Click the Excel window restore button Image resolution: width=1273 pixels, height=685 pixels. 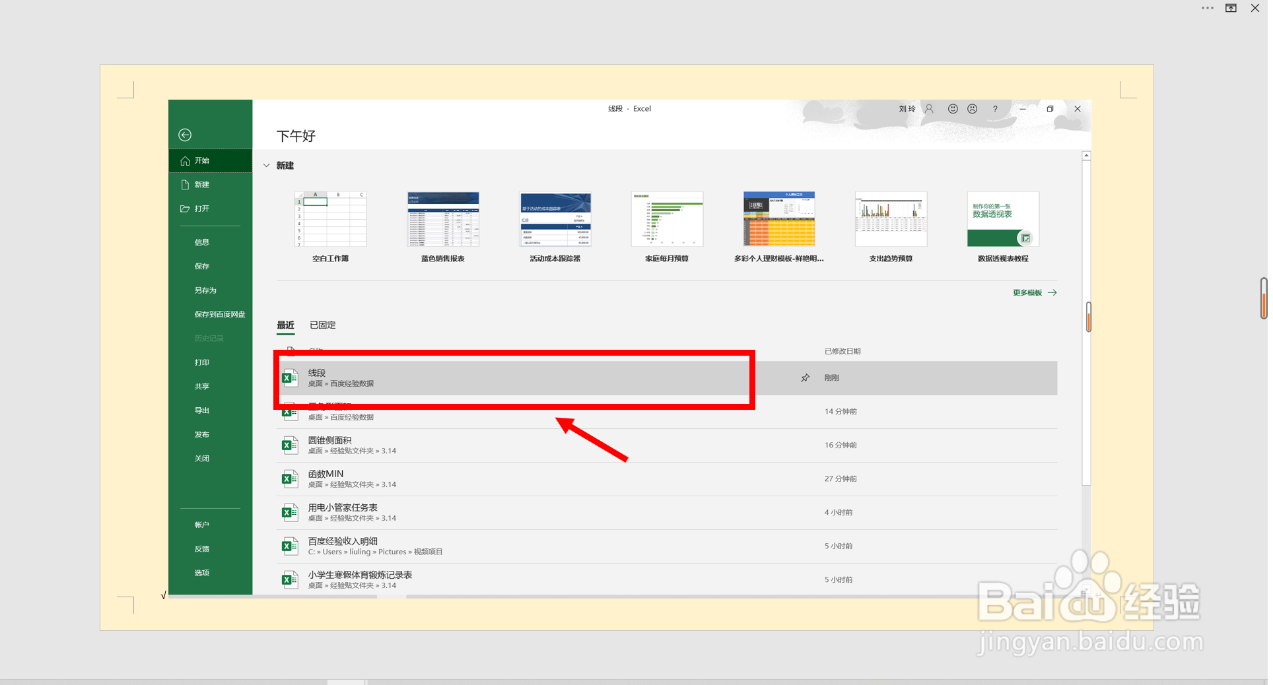1050,109
